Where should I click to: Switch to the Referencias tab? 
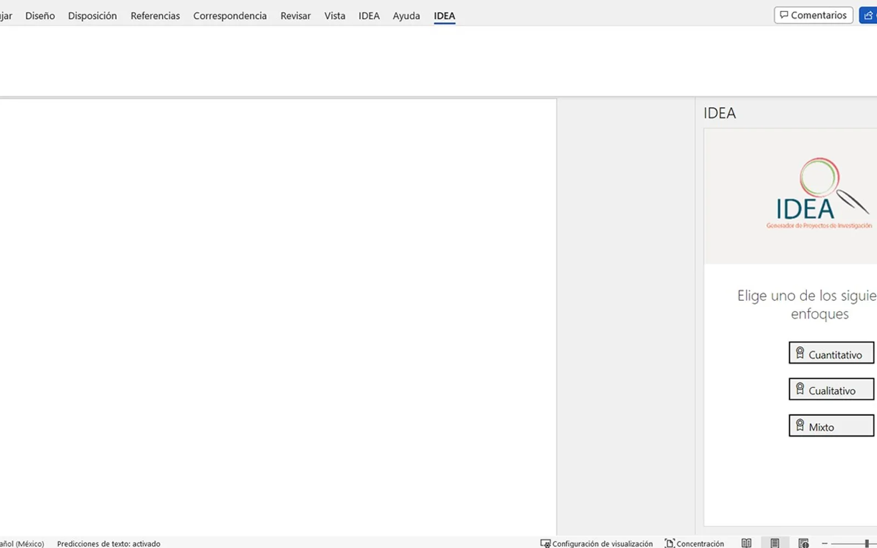click(155, 16)
